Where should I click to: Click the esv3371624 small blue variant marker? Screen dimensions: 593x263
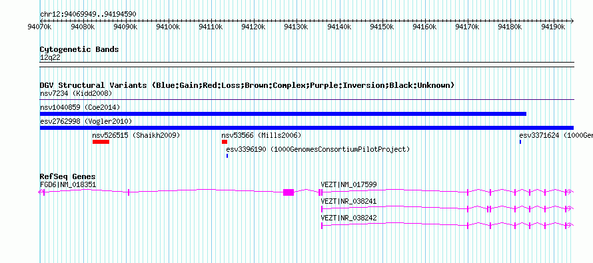tap(520, 142)
